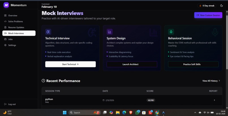
Task: Click Log out at sidebar bottom
Action: [10, 104]
